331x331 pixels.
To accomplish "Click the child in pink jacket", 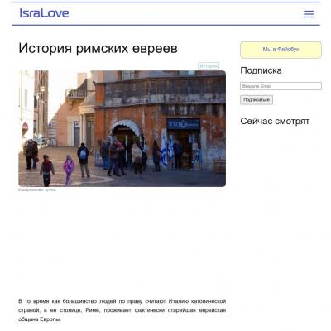I will [x=69, y=170].
